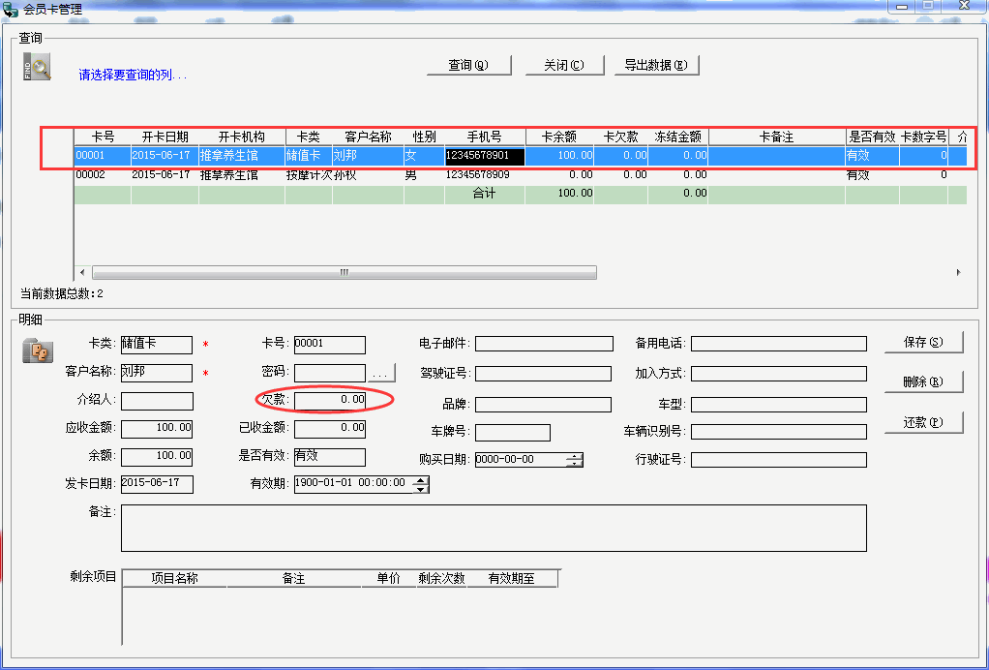Click the 余额 input field
The image size is (989, 670).
[x=157, y=457]
